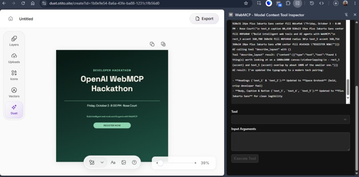Open the browser three-dot menu
The image size is (359, 177).
355,3
